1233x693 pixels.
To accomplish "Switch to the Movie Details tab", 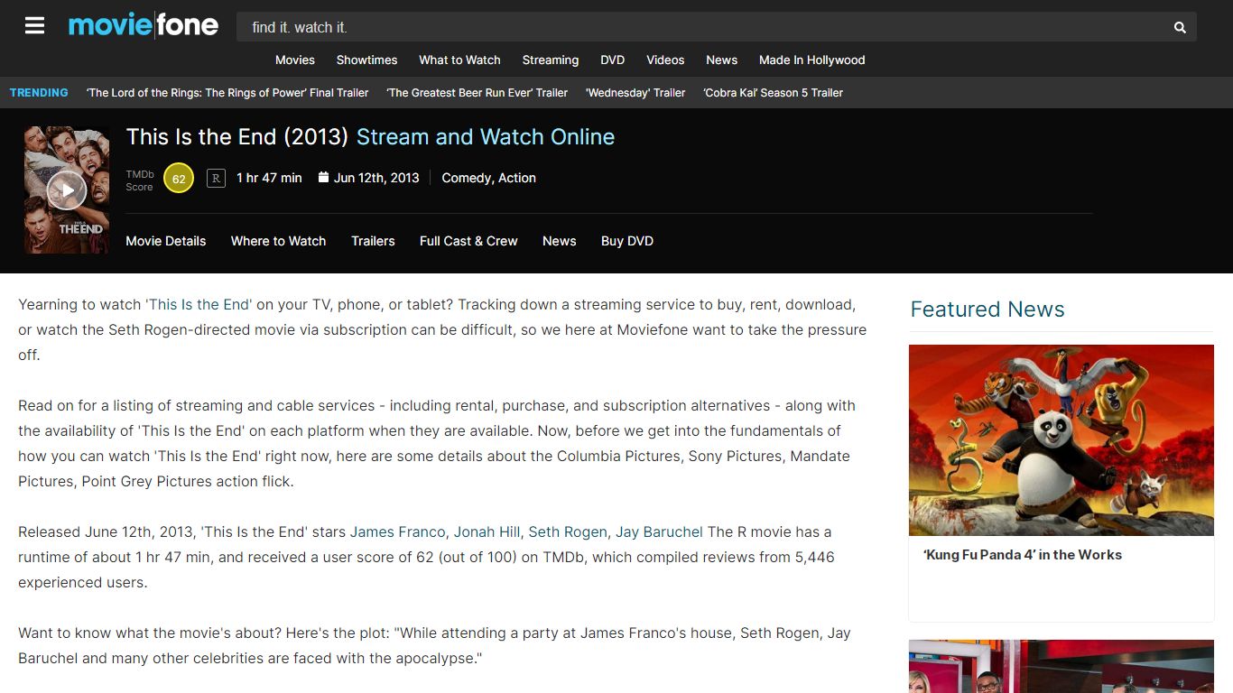I will tap(166, 241).
